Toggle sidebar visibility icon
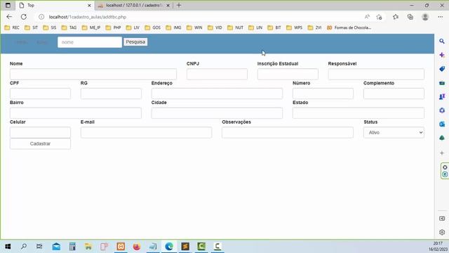 (x=442, y=219)
